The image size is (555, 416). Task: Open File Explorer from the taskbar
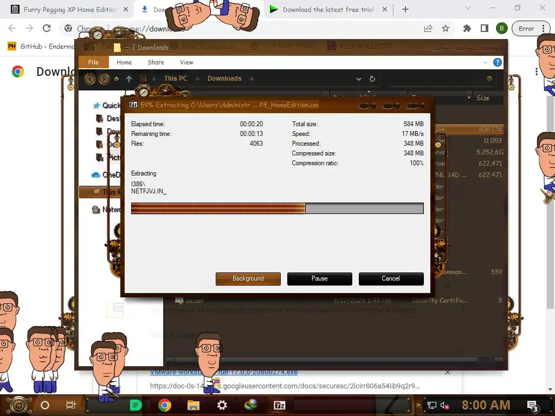coord(193,405)
